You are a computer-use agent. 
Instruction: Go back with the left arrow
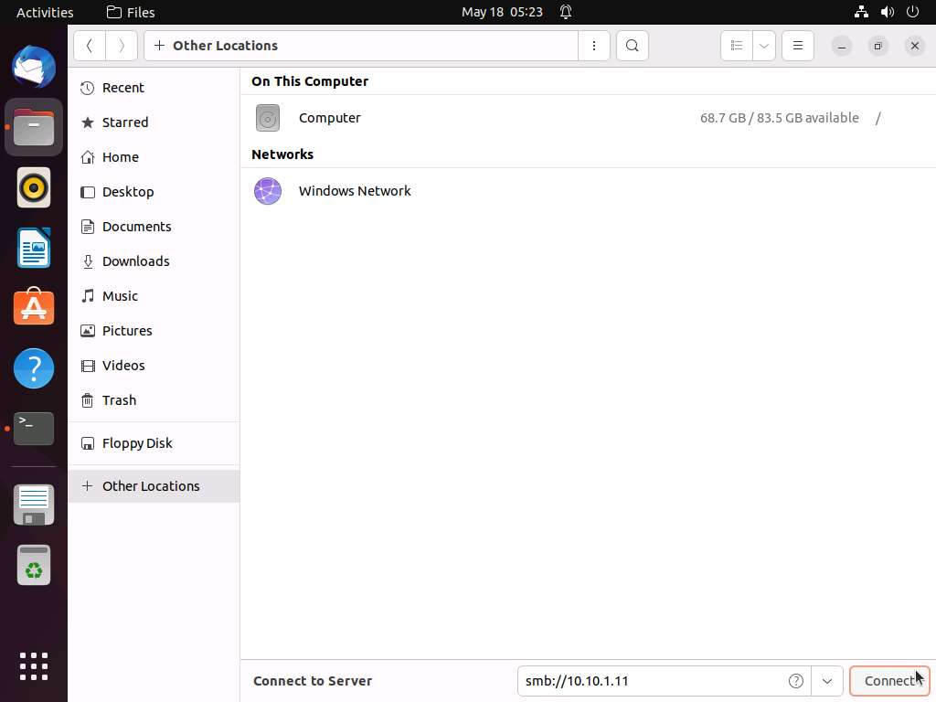[x=89, y=46]
